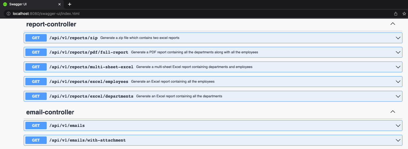The height and width of the screenshot is (149, 408).
Task: Click GET button for multi-sheet-excel
Action: pyautogui.click(x=36, y=67)
